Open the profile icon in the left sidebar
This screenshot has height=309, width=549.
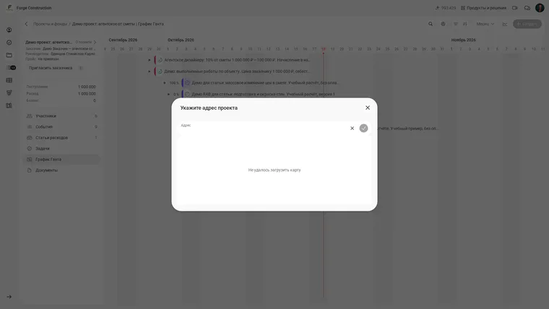[9, 30]
